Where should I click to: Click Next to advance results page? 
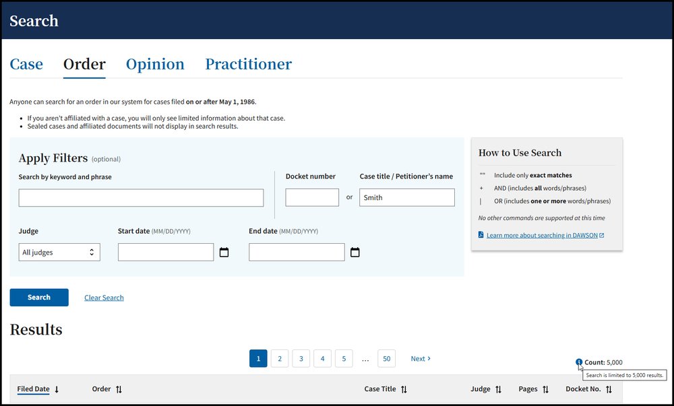pos(421,359)
